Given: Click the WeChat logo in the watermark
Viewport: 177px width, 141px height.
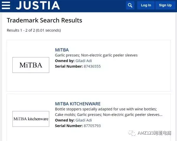Looking at the screenshot, I should (x=132, y=133).
